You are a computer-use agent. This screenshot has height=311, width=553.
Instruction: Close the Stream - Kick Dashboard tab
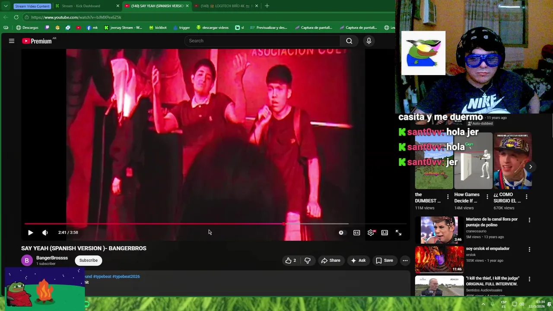118,6
